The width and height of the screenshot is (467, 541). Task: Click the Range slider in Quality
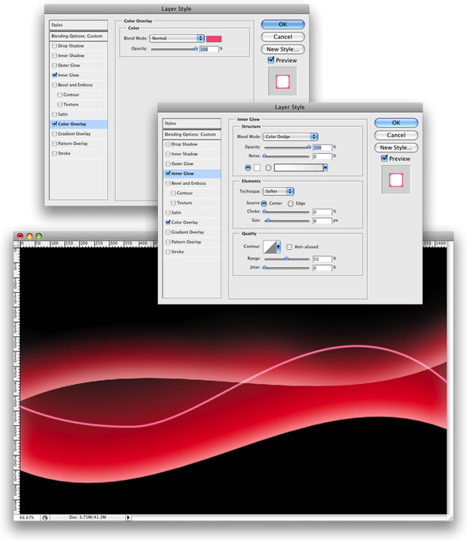286,259
